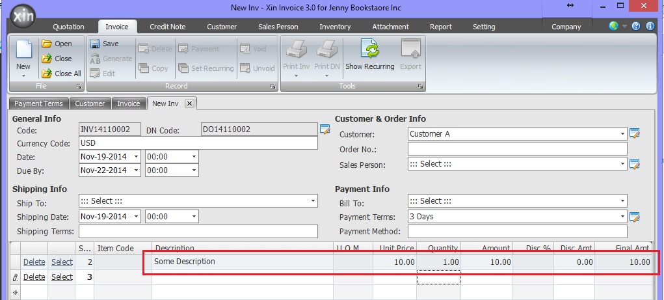Click the Close folder button
This screenshot has height=300, width=664.
pyautogui.click(x=57, y=59)
